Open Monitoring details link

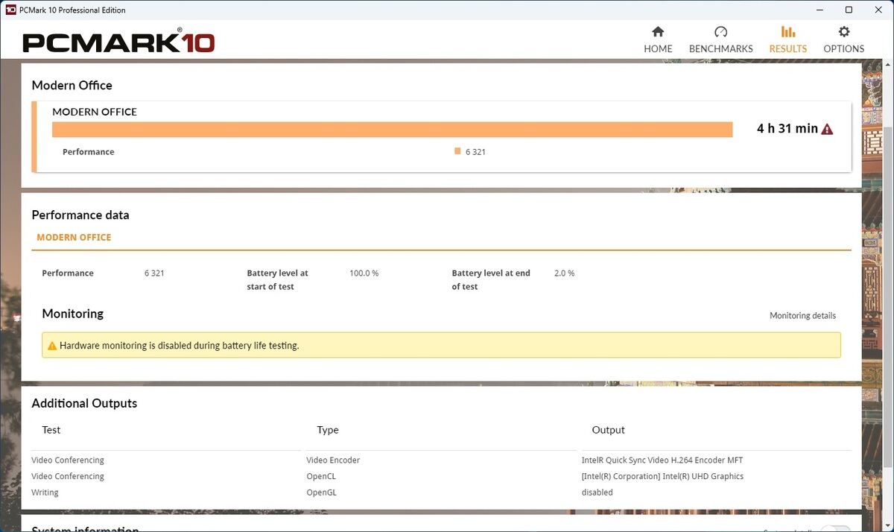point(802,316)
